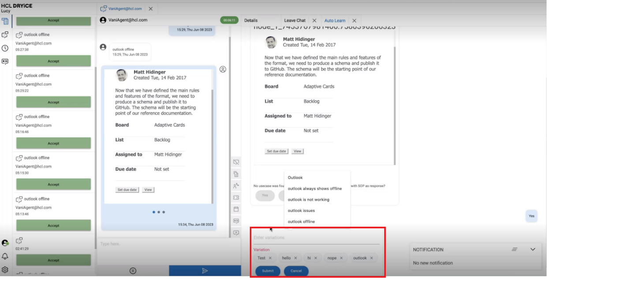Click the ticket icon in chat toolbar
The height and width of the screenshot is (299, 631).
coord(236,198)
